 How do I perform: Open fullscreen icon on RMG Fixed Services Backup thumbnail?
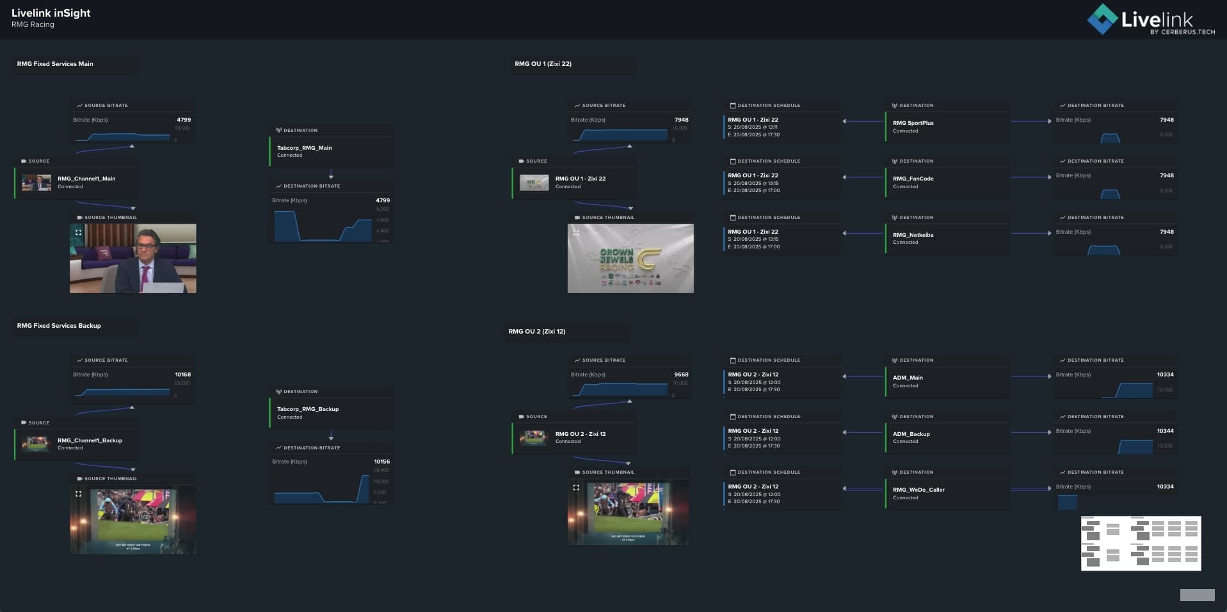(x=78, y=494)
